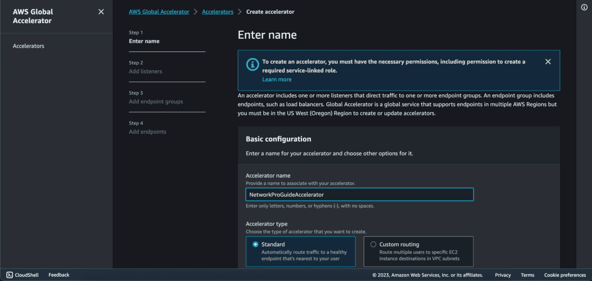Screen dimensions: 592x281
Task: Click Feedback in the bottom bar
Action: 59,275
